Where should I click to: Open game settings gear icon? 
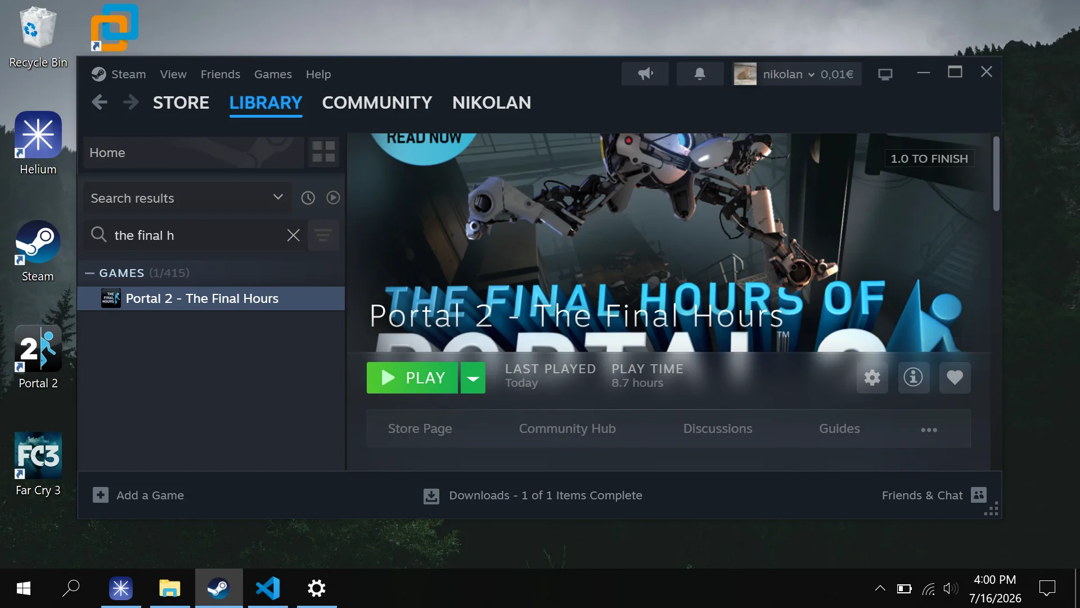(872, 377)
